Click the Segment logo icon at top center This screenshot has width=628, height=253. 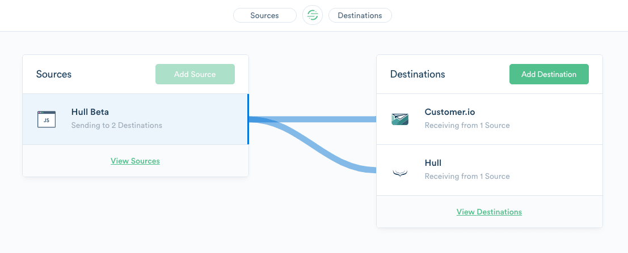pos(313,15)
